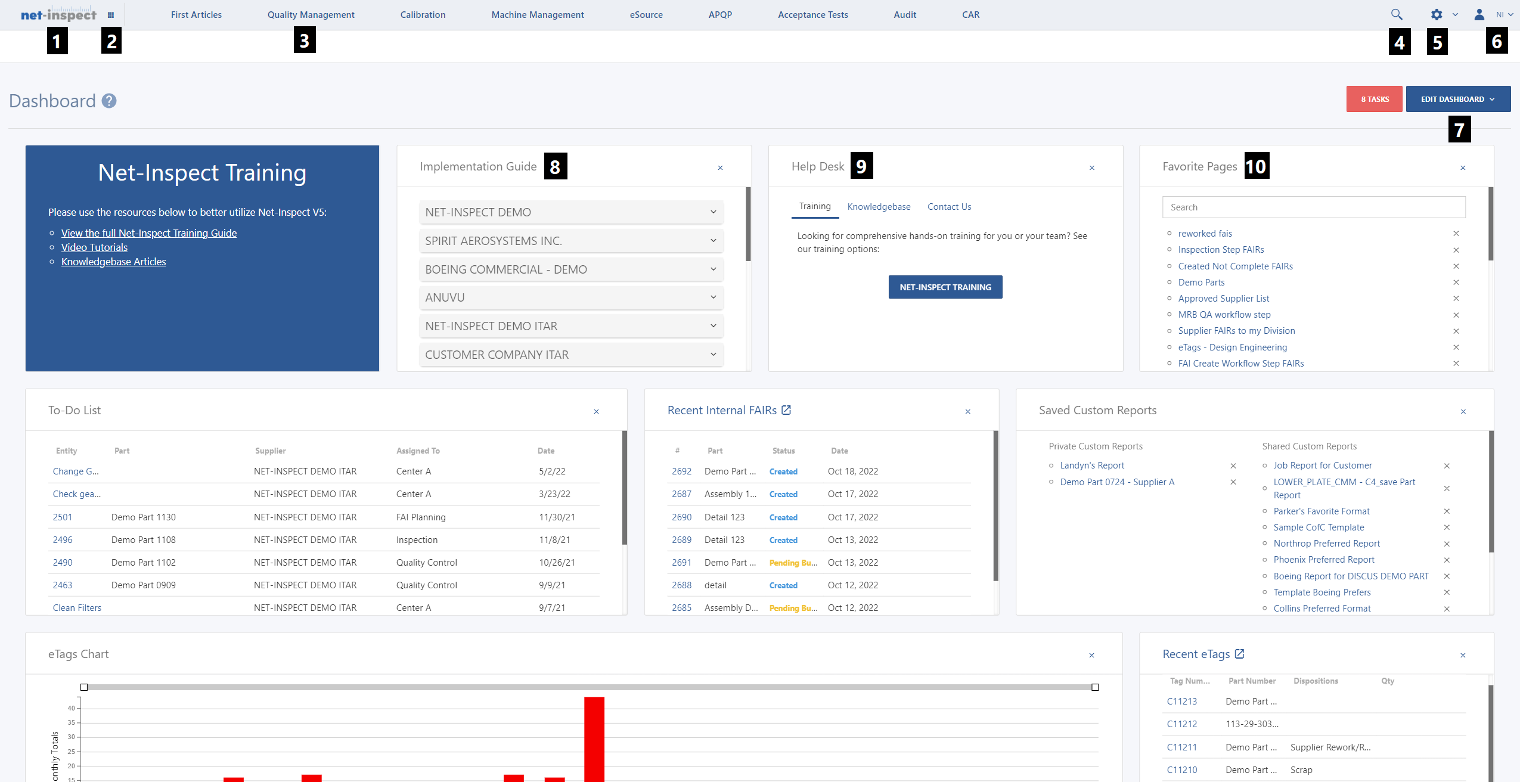Click the NET-INSPECT TRAINING button

pyautogui.click(x=945, y=287)
